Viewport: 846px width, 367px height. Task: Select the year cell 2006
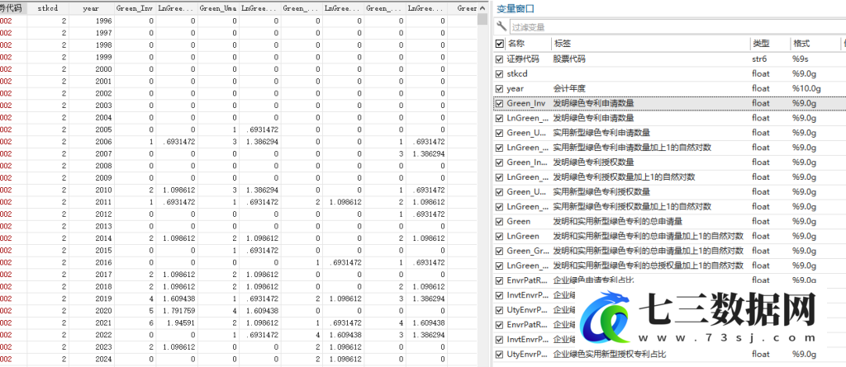pyautogui.click(x=91, y=142)
